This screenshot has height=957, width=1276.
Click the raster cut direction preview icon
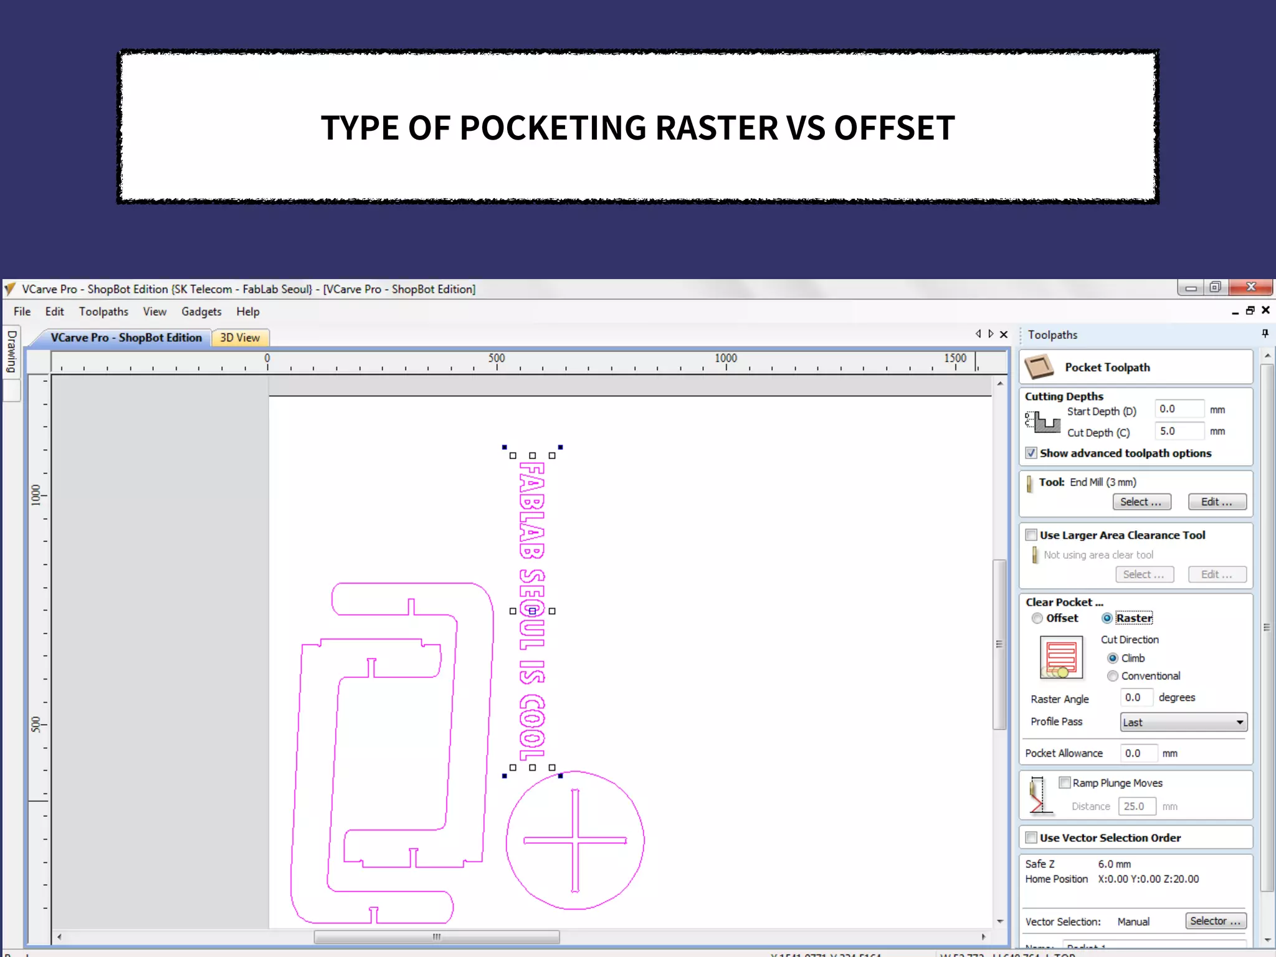[x=1061, y=657]
